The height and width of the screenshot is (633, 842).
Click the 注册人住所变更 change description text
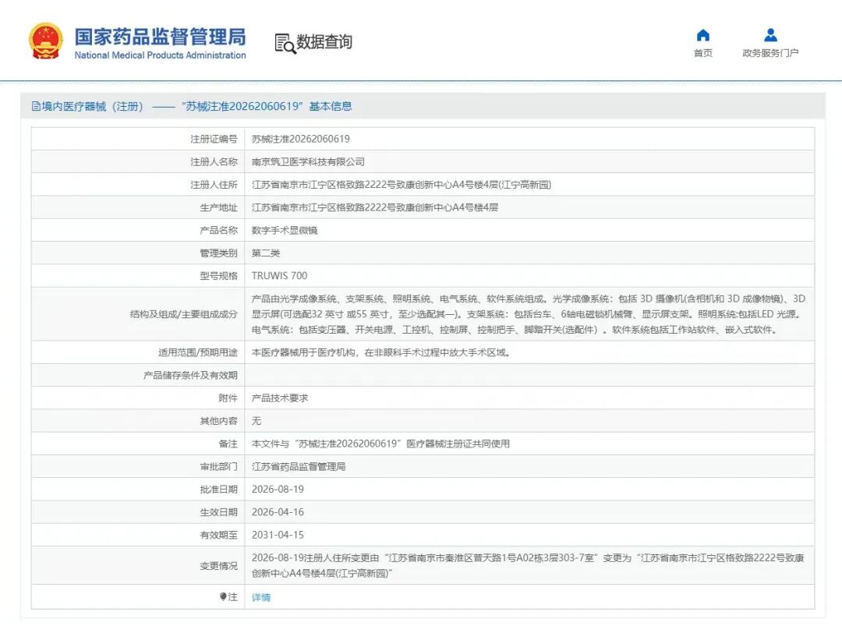(528, 565)
